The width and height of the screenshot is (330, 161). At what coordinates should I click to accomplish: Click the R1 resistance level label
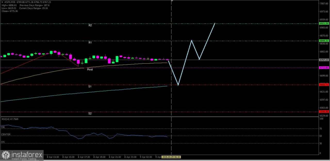pos(90,42)
